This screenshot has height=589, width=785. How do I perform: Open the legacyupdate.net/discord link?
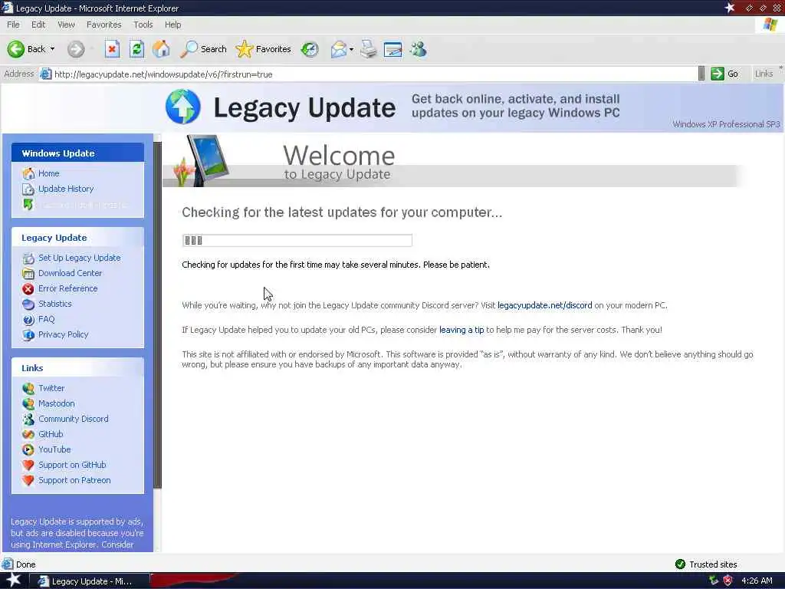point(545,305)
